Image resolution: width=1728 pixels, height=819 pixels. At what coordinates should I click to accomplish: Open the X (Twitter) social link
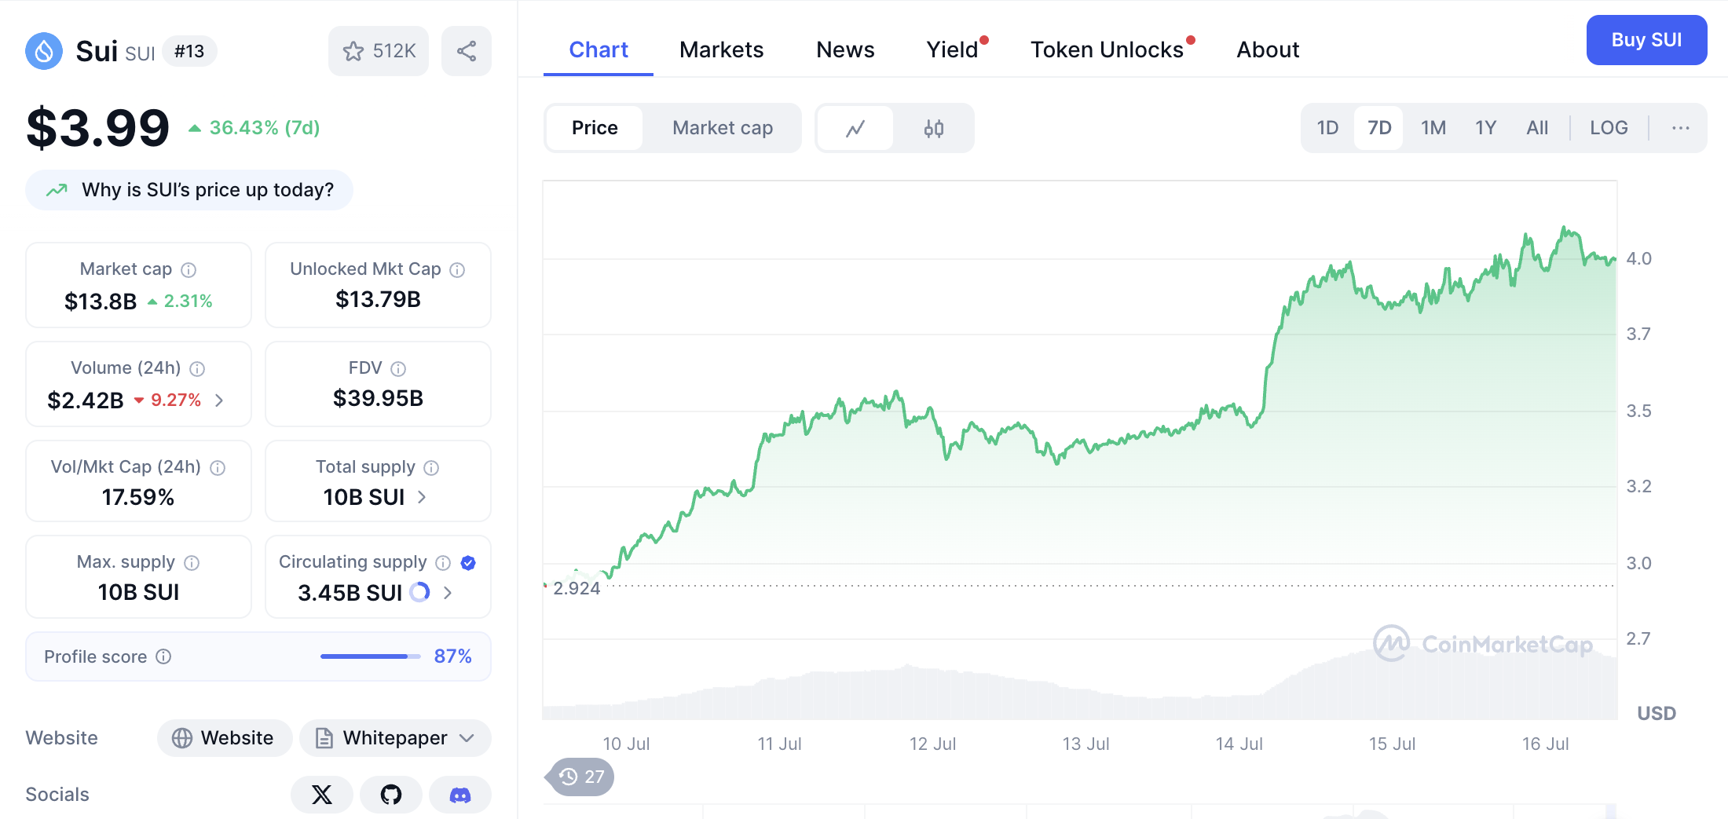[x=322, y=795]
